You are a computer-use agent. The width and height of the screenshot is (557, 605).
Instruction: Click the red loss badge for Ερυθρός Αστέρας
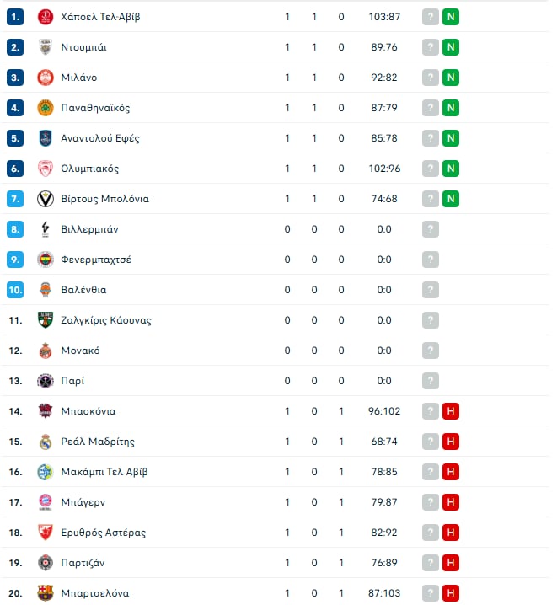[x=452, y=533]
